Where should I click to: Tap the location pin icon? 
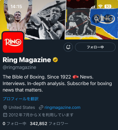tap(5, 108)
